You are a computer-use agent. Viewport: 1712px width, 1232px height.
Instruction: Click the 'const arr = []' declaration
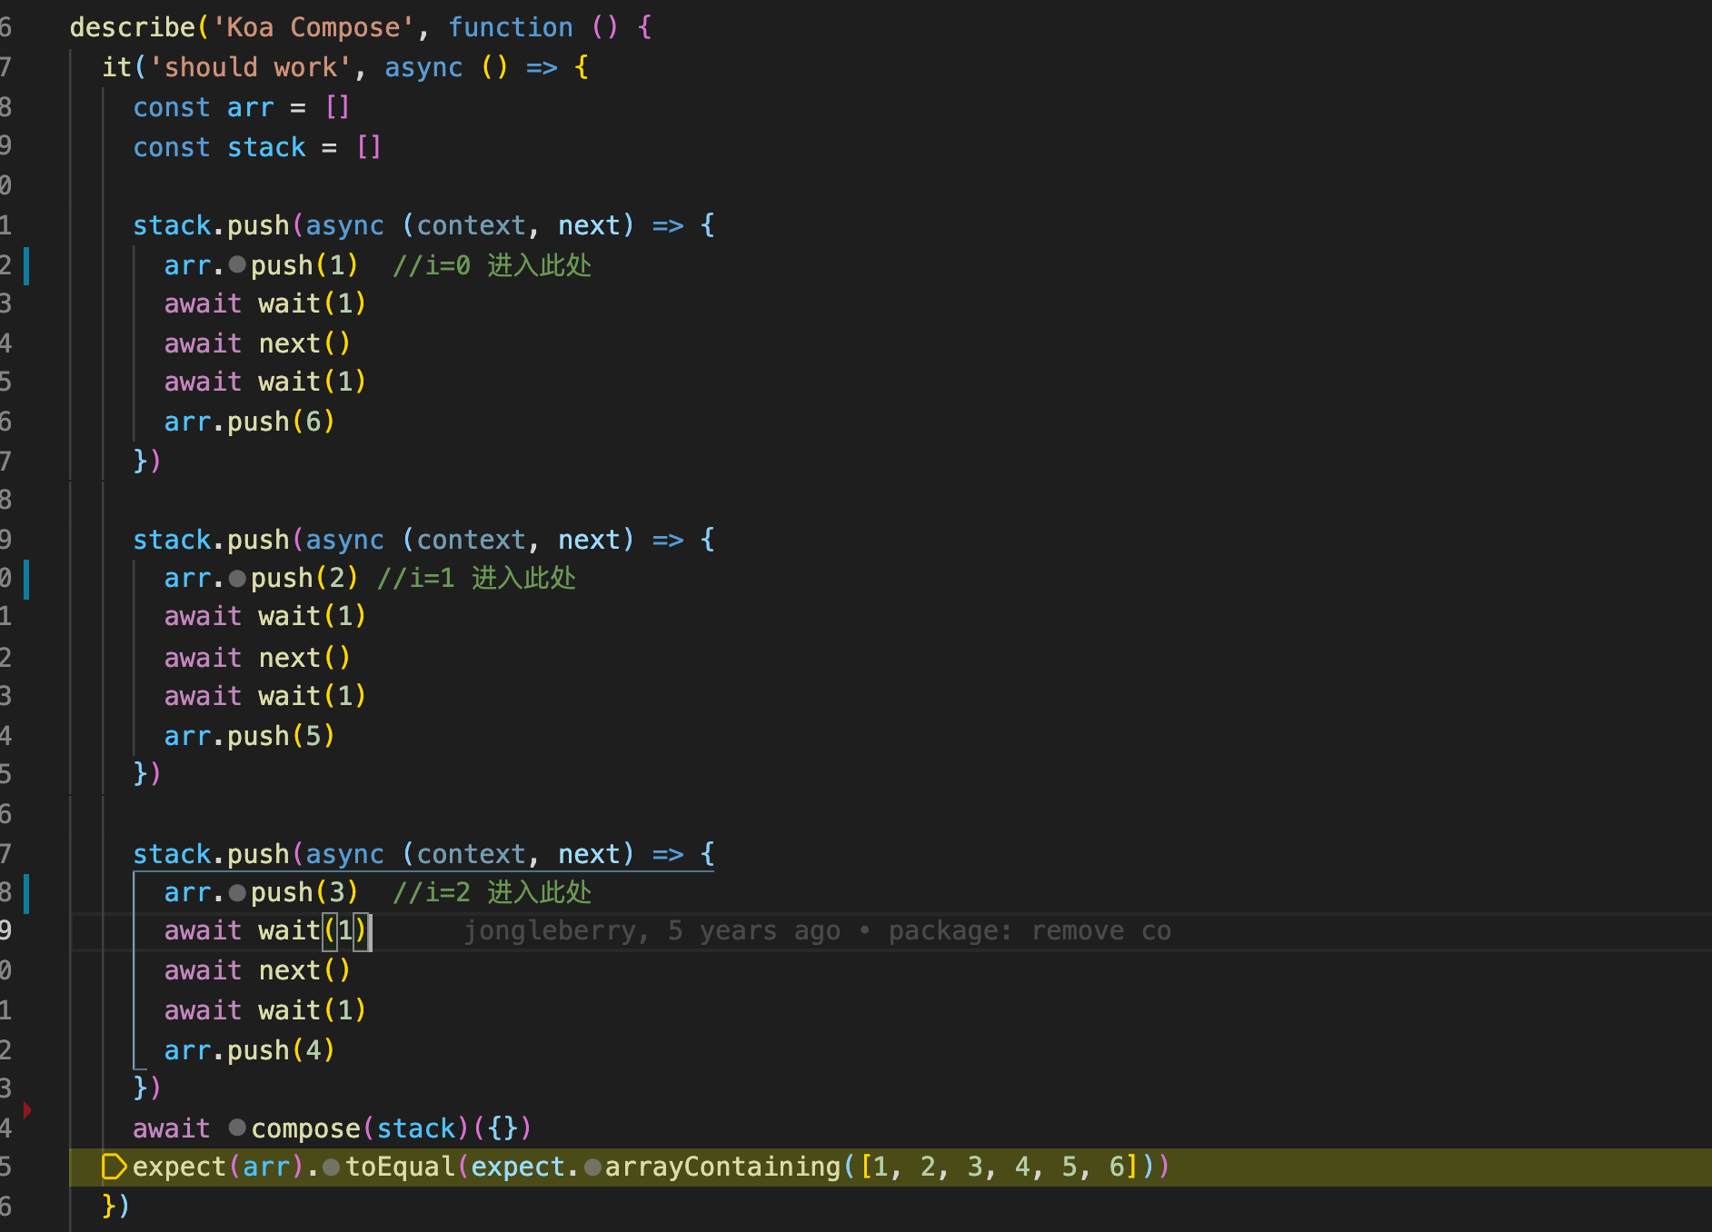click(x=242, y=107)
